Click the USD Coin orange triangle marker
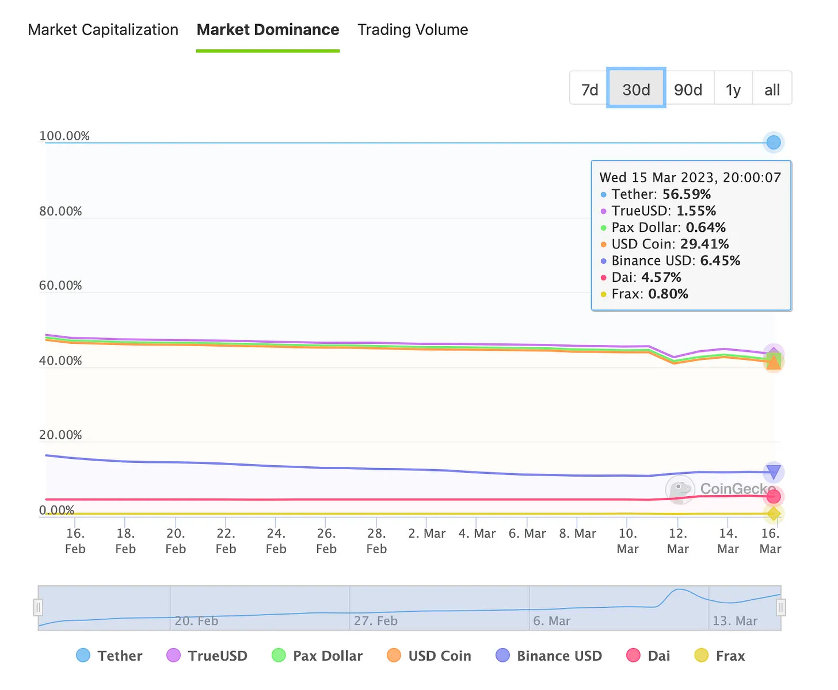 (774, 362)
